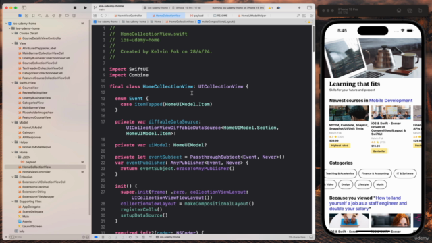Click the editor vertical scrollbar
432x243 pixels.
coord(313,38)
